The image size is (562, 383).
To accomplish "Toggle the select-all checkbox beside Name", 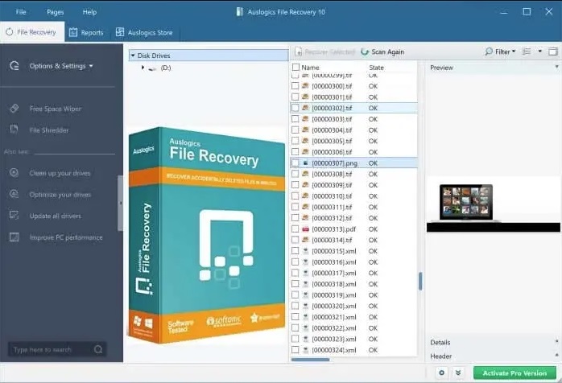I will [x=295, y=68].
